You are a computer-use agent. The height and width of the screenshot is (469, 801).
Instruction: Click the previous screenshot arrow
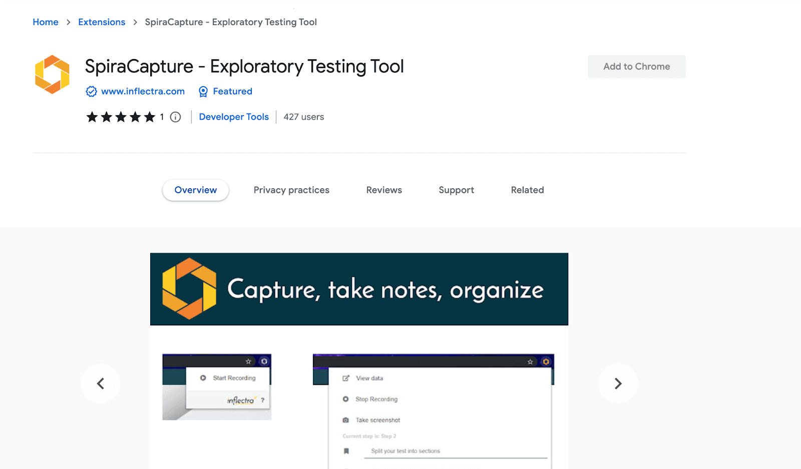point(100,383)
